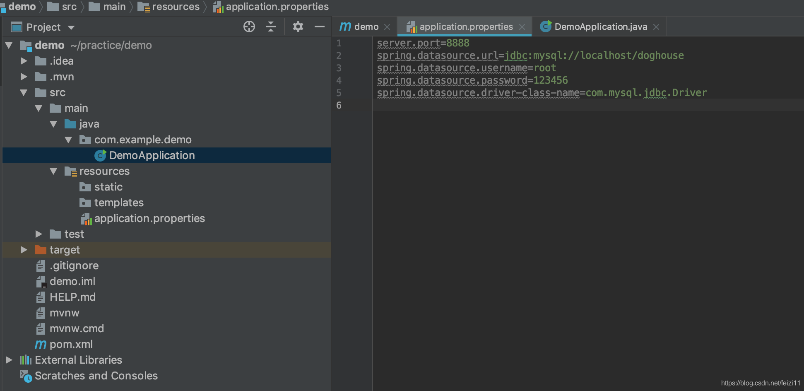The width and height of the screenshot is (804, 391).
Task: Click the server.port=8888 line
Action: point(423,43)
